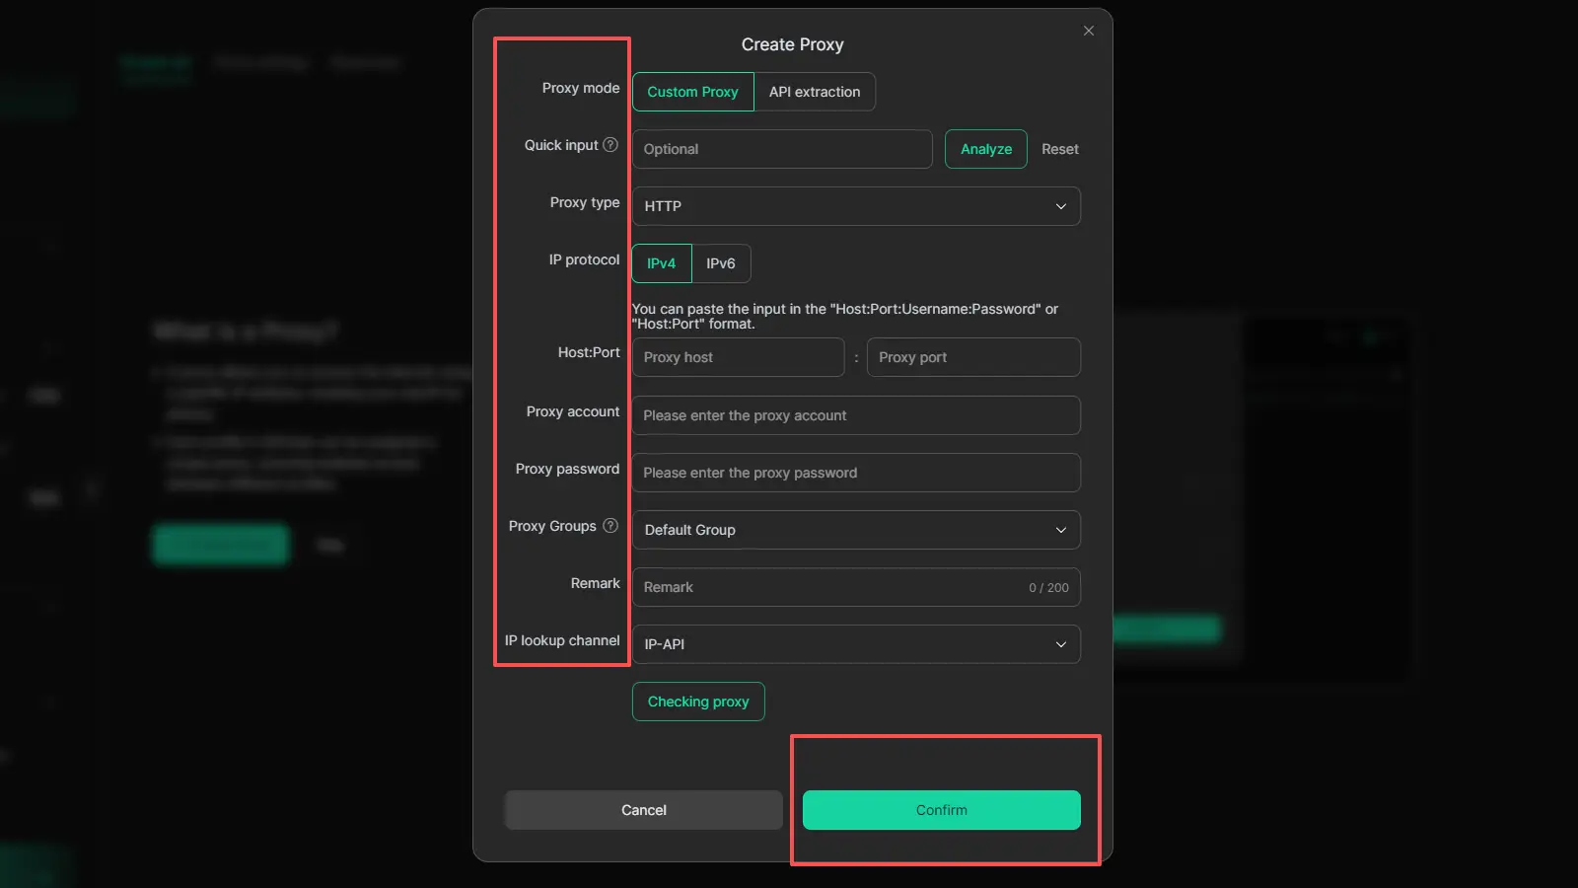Open the Proxy type HTTP dropdown
Viewport: 1578px width, 888px height.
click(855, 206)
